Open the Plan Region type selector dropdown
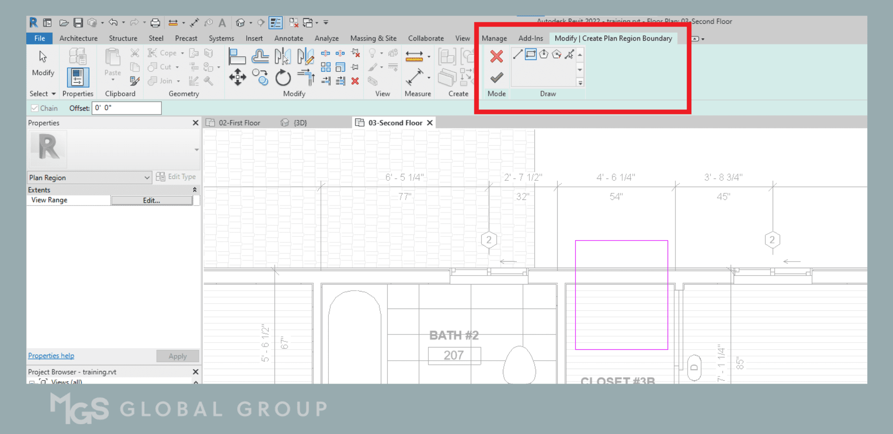893x434 pixels. 147,178
